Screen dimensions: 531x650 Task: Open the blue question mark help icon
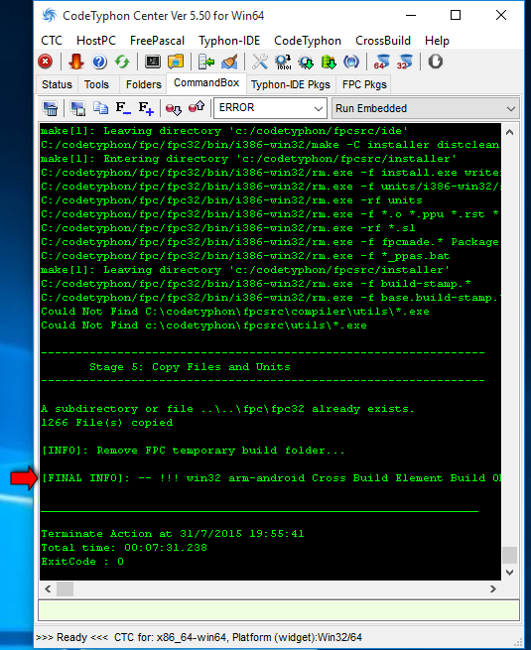point(99,62)
